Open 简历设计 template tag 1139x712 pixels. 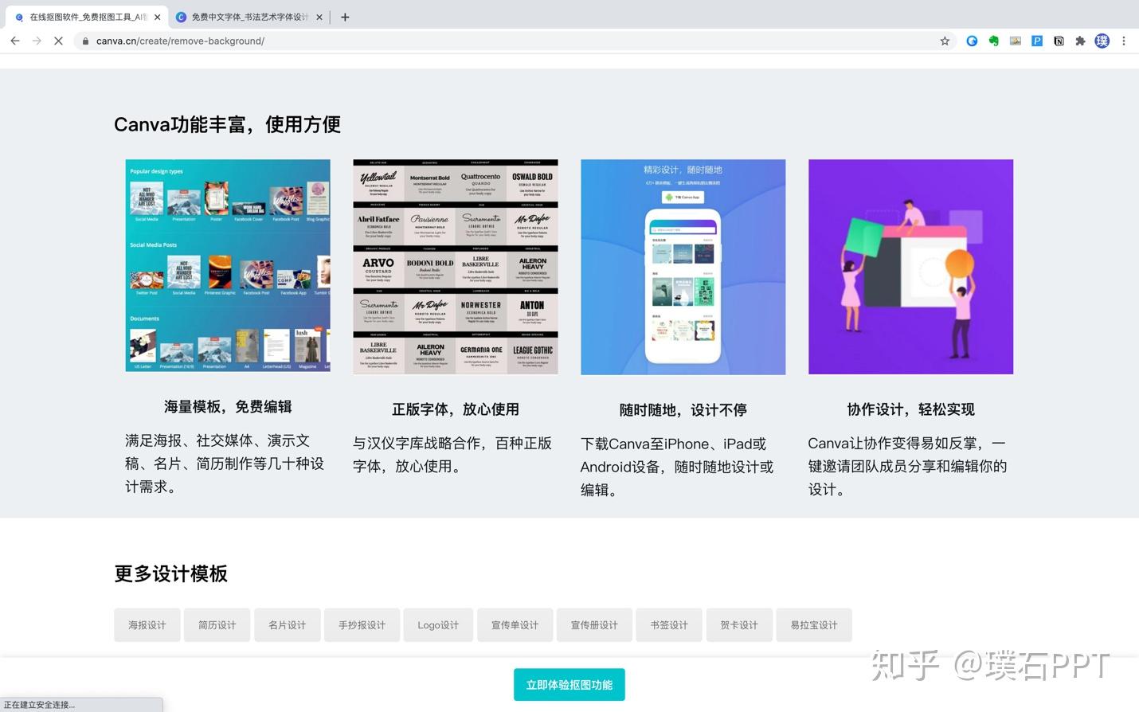(x=217, y=625)
